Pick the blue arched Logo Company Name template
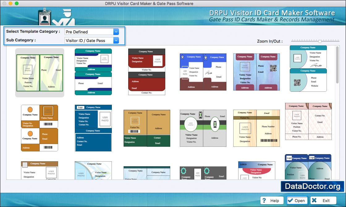Viewport: 346px width, 207px height. [308, 167]
